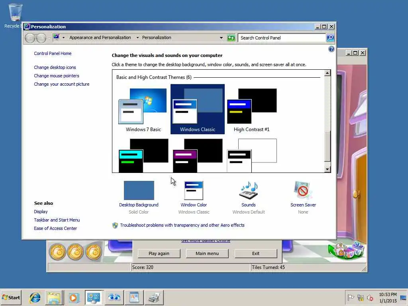Select the cyan and green high contrast theme
Screen dimensions: 408x306
pyautogui.click(x=143, y=155)
